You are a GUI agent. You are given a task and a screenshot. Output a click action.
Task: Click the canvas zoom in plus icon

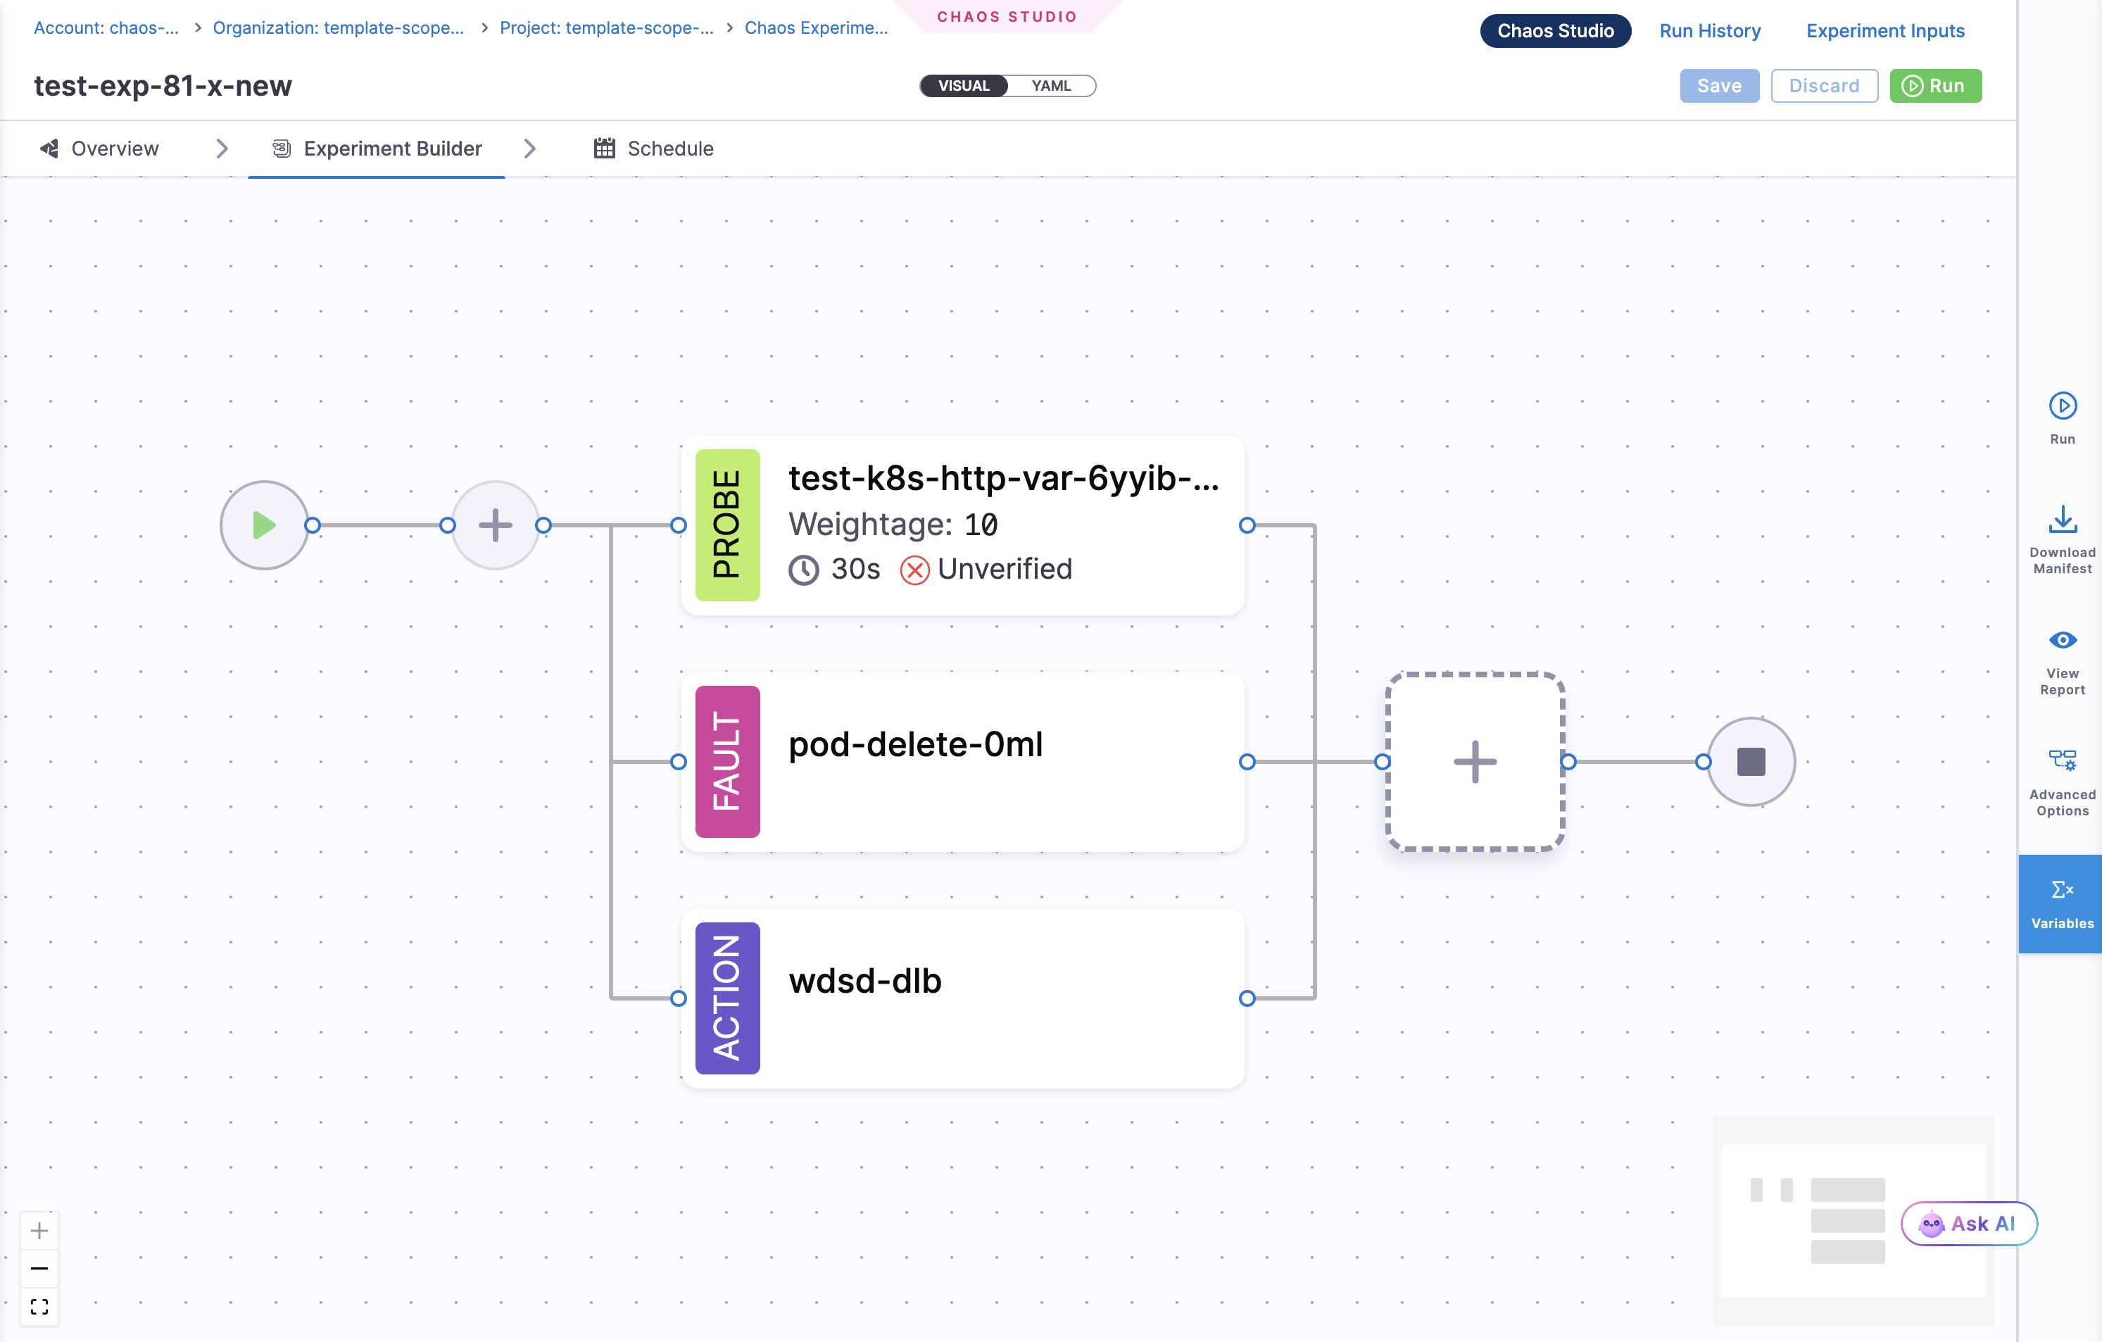(x=39, y=1231)
